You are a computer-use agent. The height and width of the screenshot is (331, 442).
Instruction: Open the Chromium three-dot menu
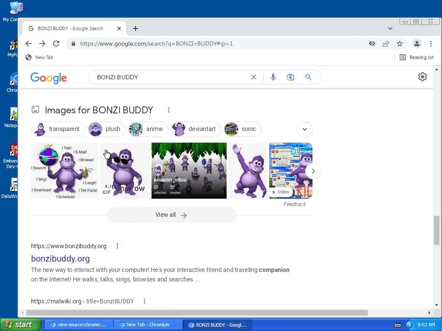(431, 44)
